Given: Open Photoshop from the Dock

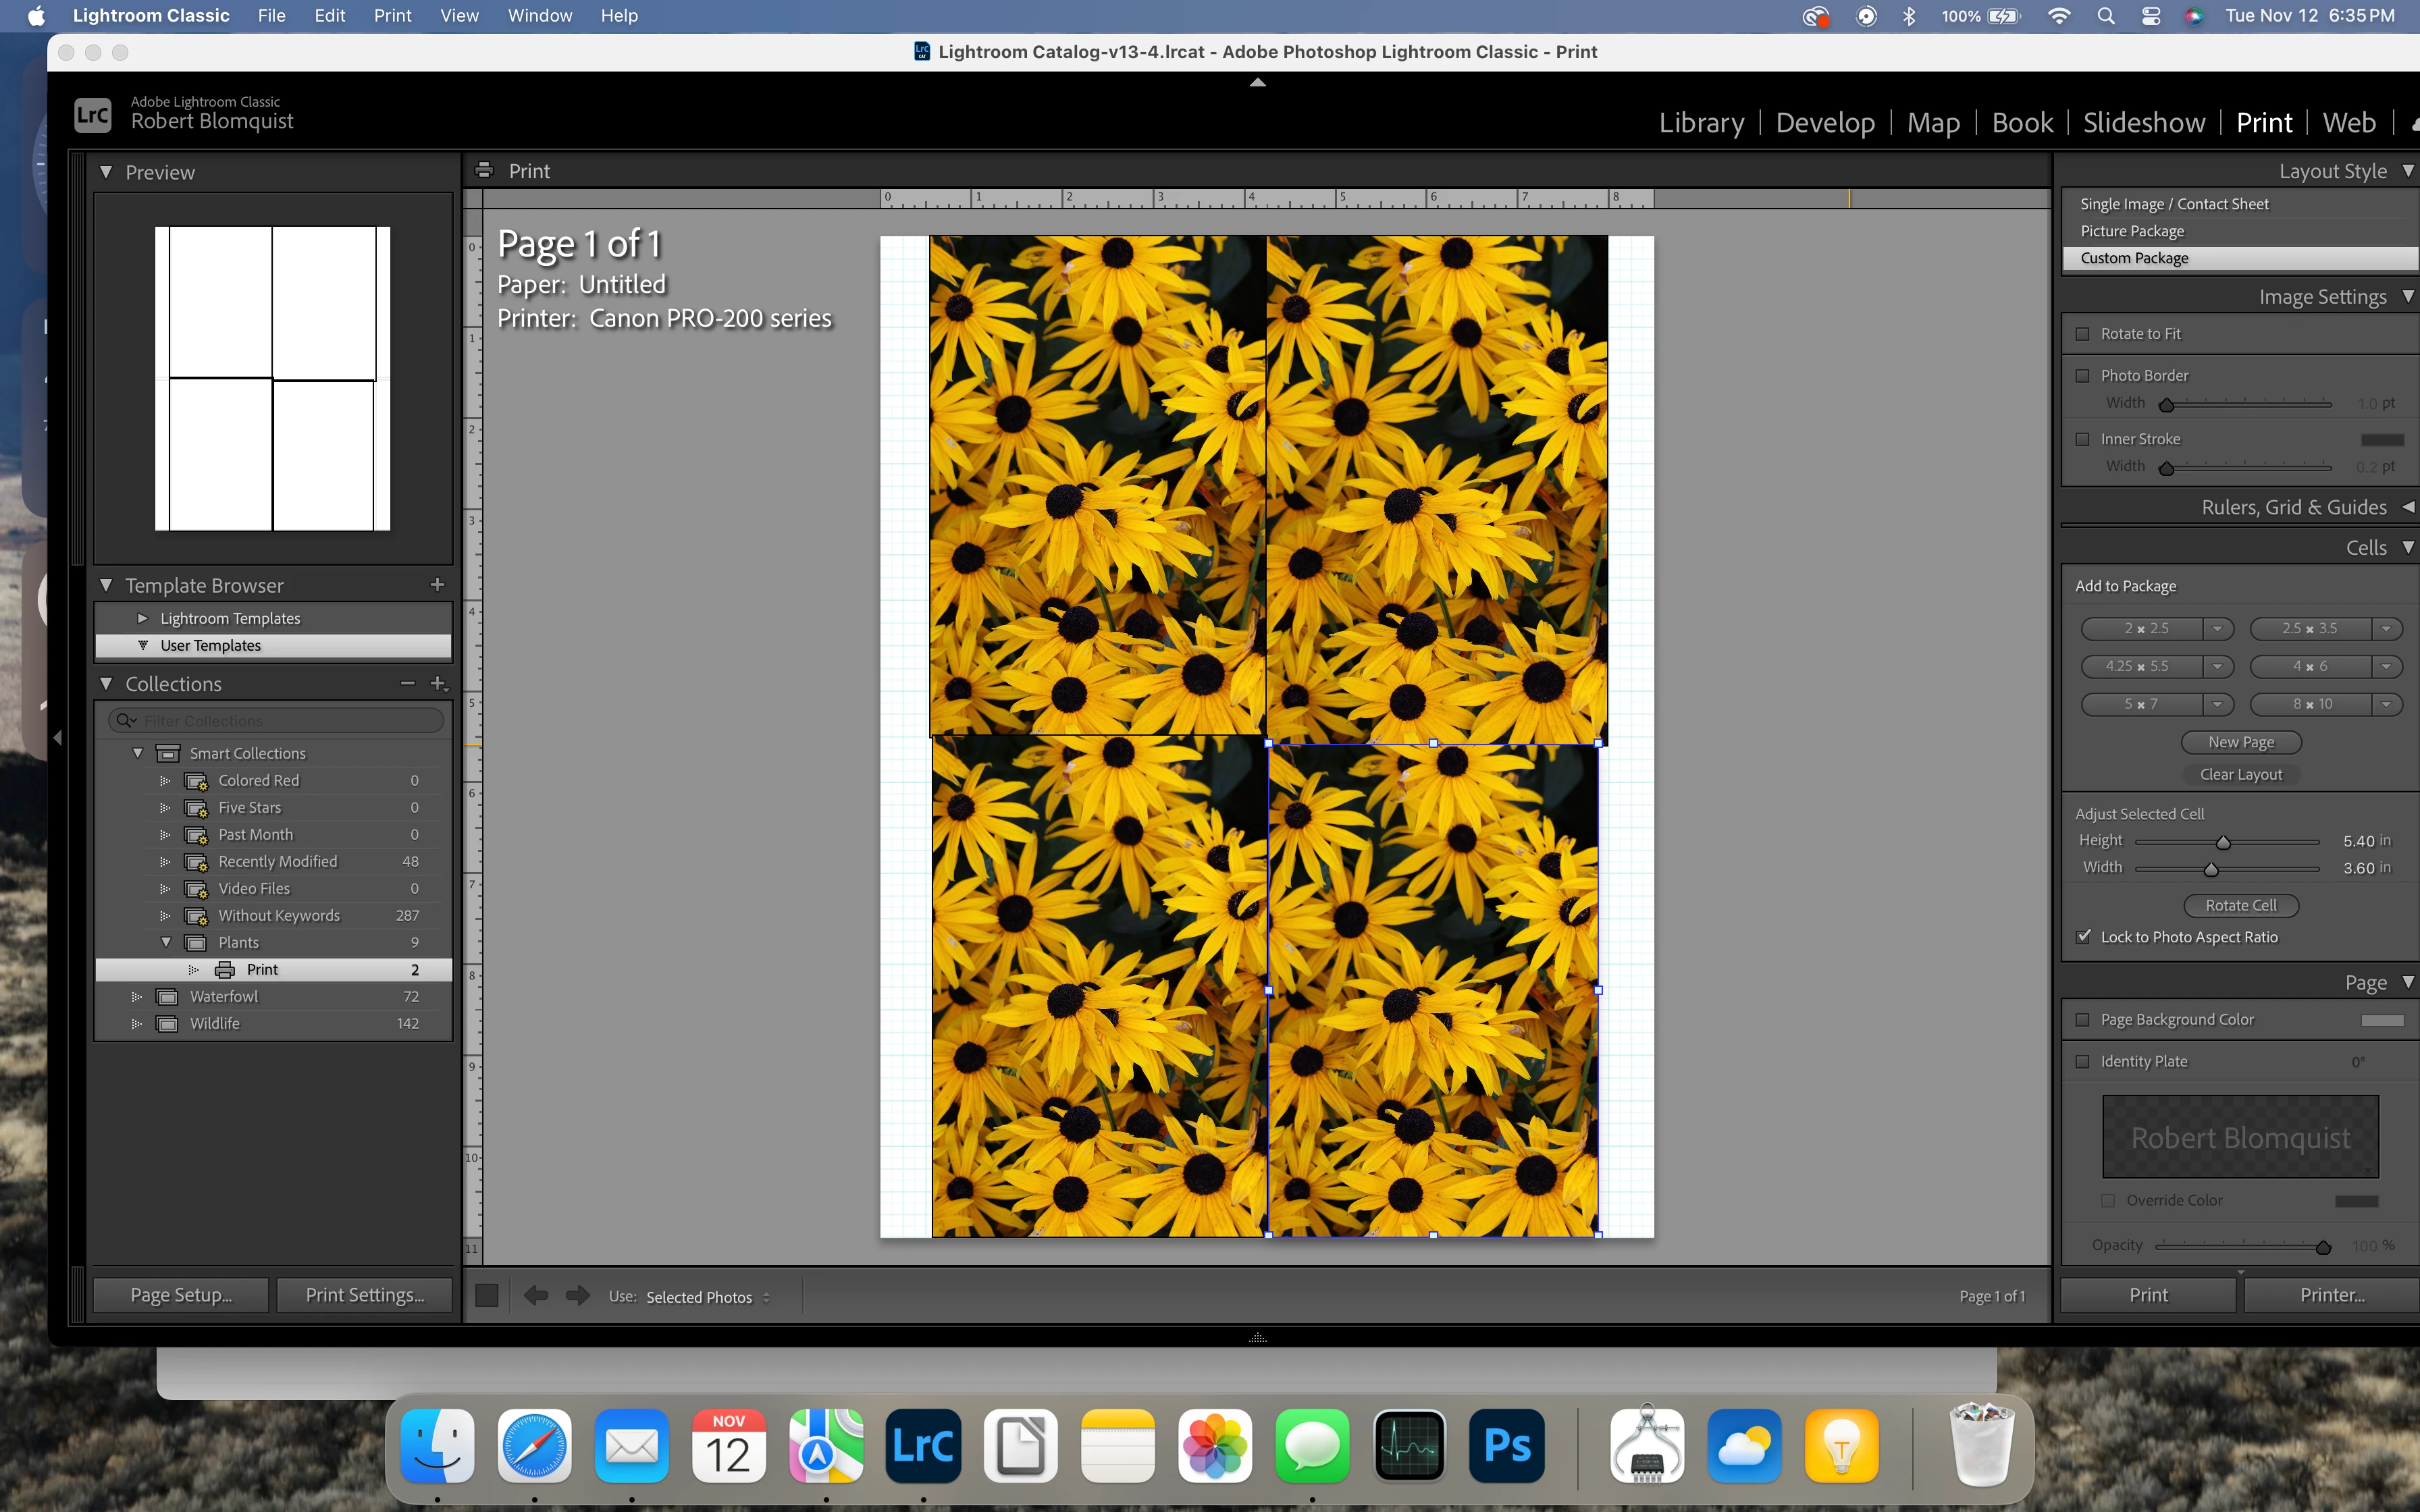Looking at the screenshot, I should click(1506, 1446).
